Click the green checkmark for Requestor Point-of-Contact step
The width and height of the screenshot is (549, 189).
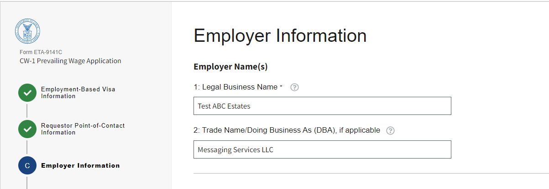point(27,129)
